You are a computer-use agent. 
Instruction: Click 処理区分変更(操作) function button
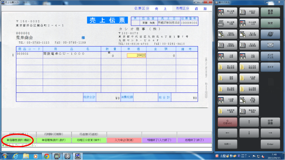(89, 140)
